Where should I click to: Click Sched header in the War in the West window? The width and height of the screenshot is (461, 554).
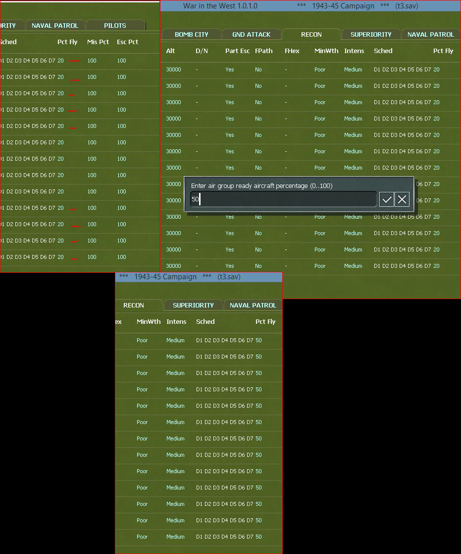point(383,51)
